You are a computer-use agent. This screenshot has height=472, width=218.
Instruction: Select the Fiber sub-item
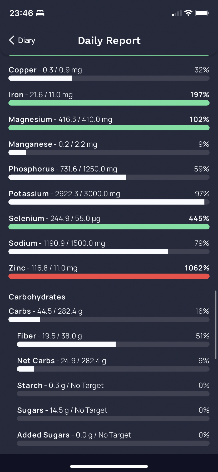113,340
